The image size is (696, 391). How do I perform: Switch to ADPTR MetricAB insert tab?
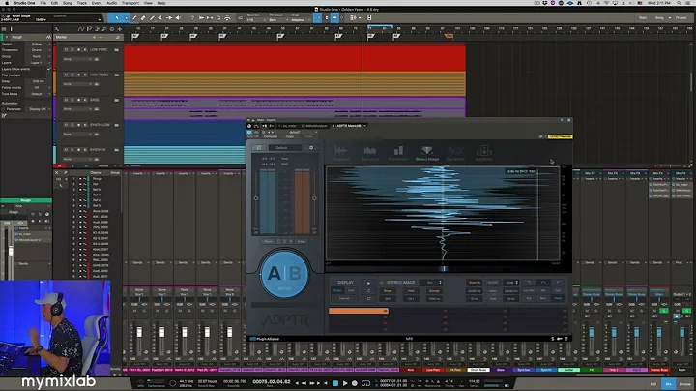tap(348, 126)
